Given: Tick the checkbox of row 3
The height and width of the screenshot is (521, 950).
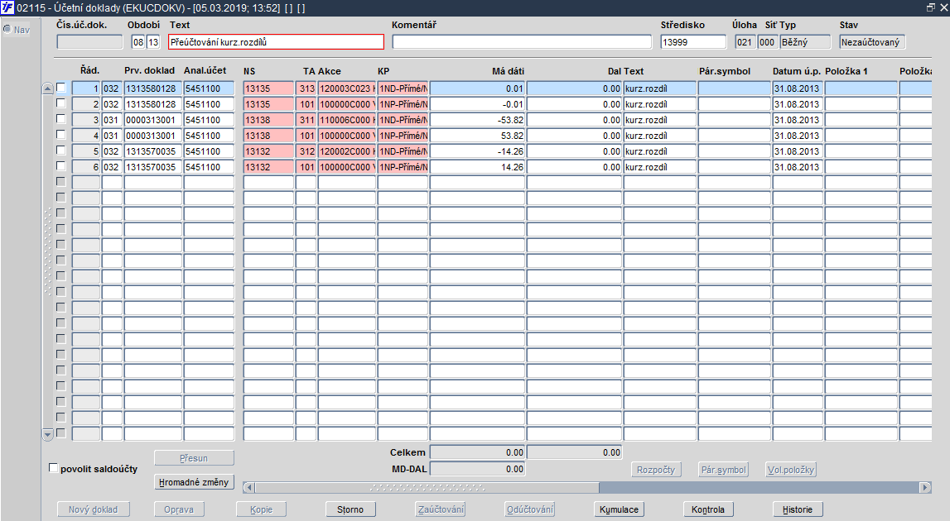Looking at the screenshot, I should 61,119.
